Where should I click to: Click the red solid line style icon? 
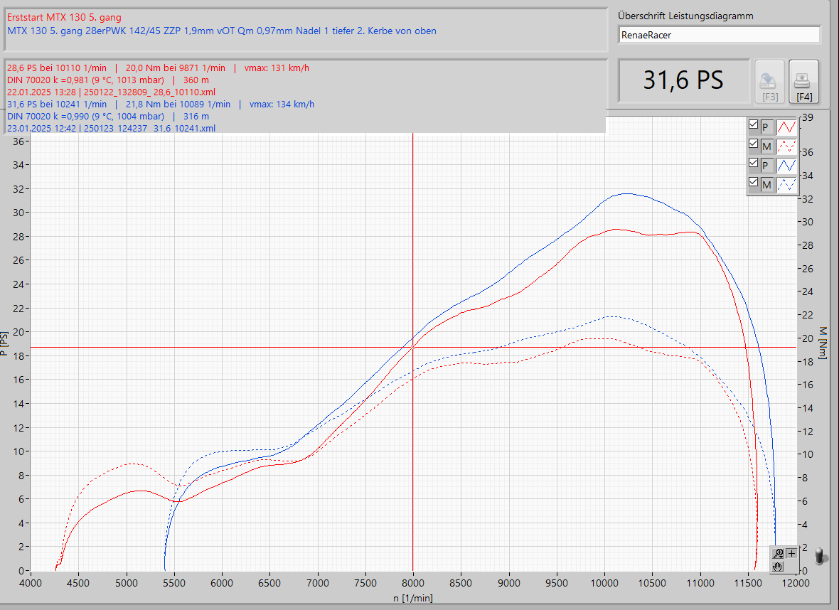786,127
